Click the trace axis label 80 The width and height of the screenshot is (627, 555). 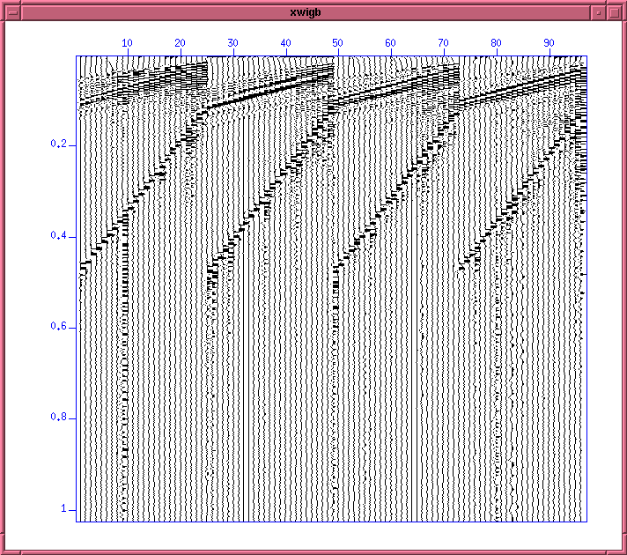(497, 42)
